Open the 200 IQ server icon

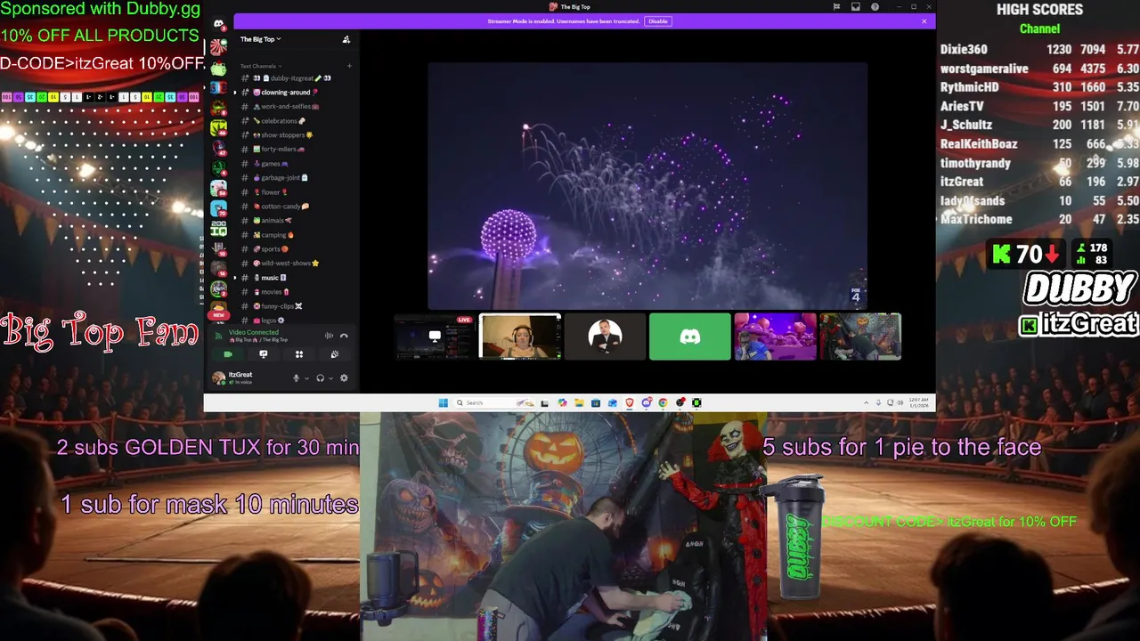click(218, 229)
